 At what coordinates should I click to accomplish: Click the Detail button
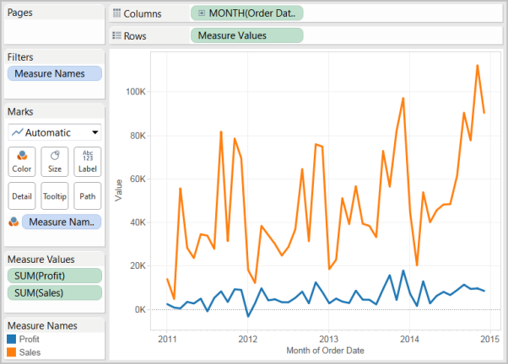tap(21, 195)
